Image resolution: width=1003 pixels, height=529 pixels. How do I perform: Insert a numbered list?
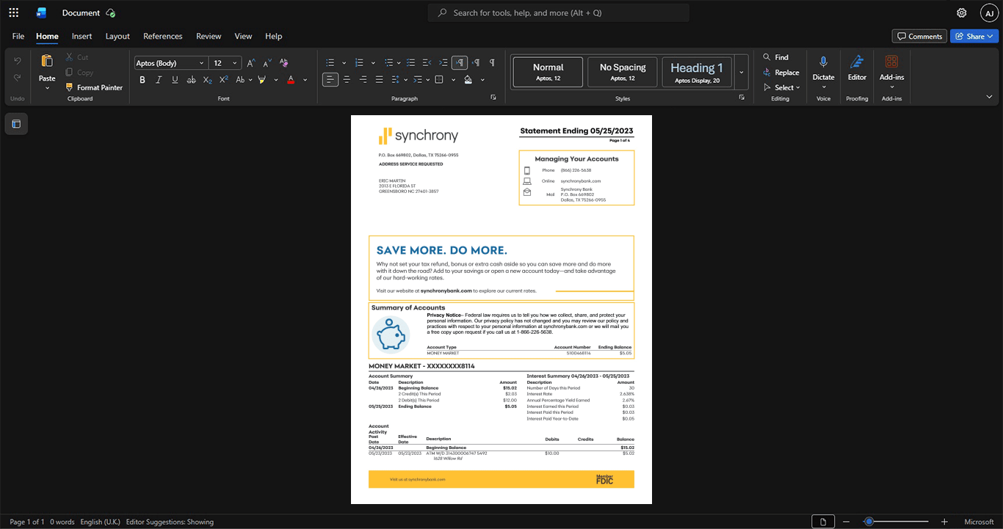359,63
